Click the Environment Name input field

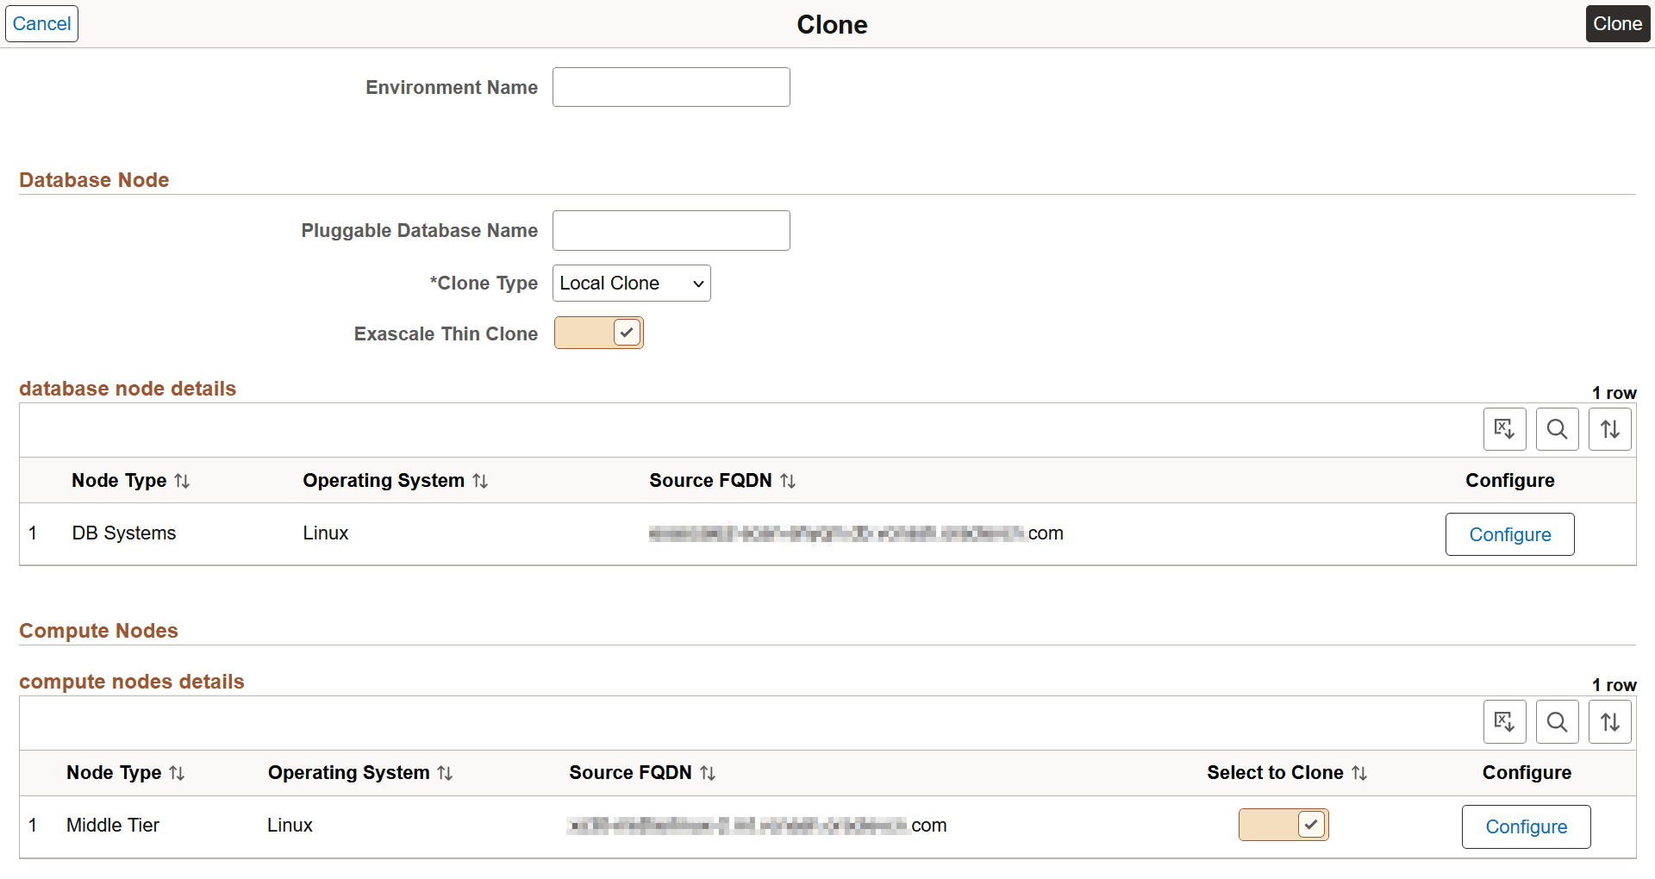point(671,87)
